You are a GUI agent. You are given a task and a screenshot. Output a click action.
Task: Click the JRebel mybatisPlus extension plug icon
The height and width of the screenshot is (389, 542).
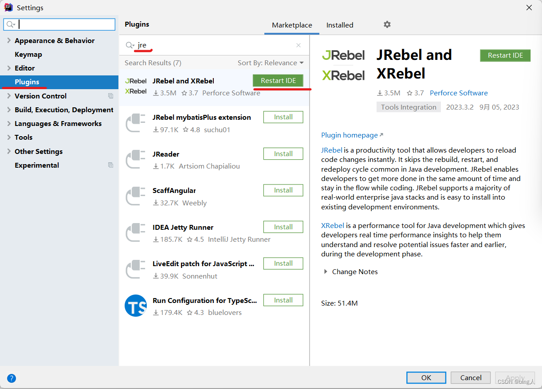pos(136,123)
